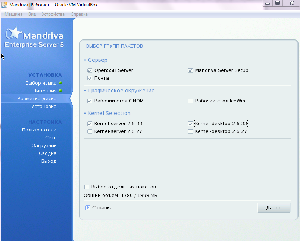Maximize the VirtualBox window
The image size is (300, 241).
[x=278, y=3]
